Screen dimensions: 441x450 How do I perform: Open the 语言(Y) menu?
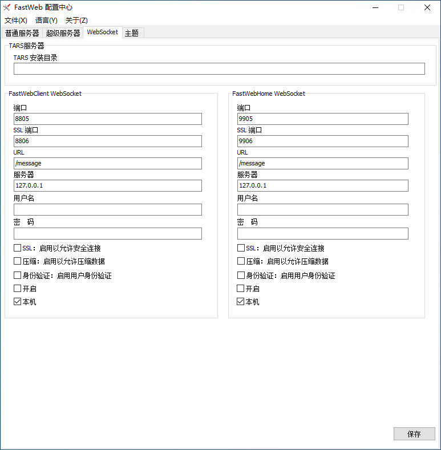46,21
